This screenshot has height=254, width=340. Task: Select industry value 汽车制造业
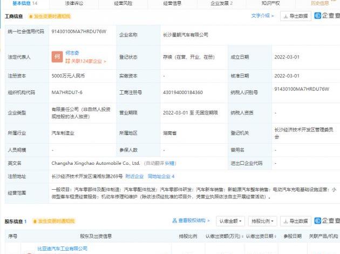tap(63, 133)
